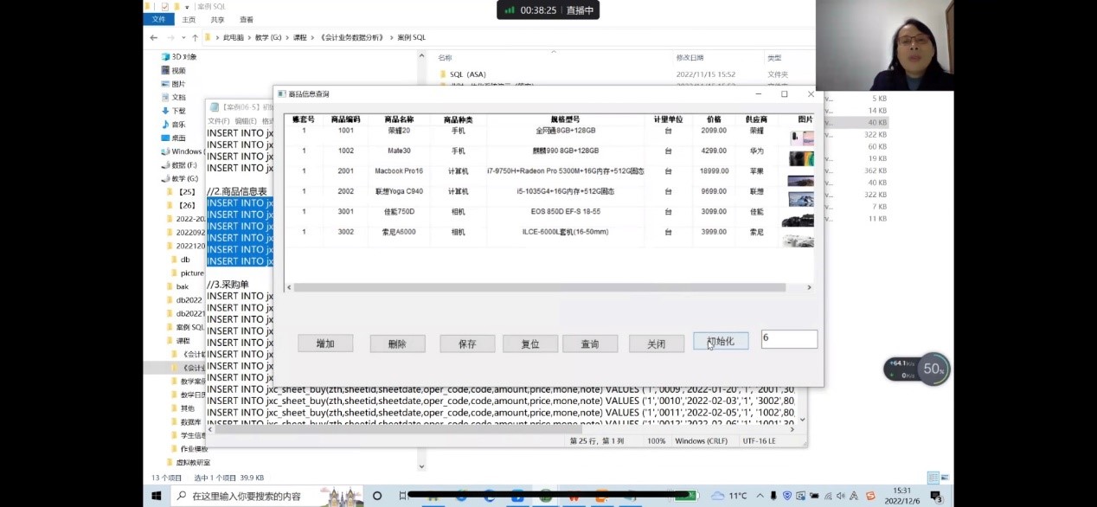Open the notification center icon

pos(935,496)
